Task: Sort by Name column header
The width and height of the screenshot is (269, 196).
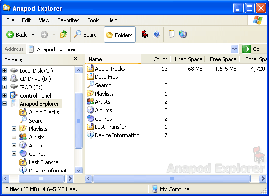Action: click(x=113, y=59)
